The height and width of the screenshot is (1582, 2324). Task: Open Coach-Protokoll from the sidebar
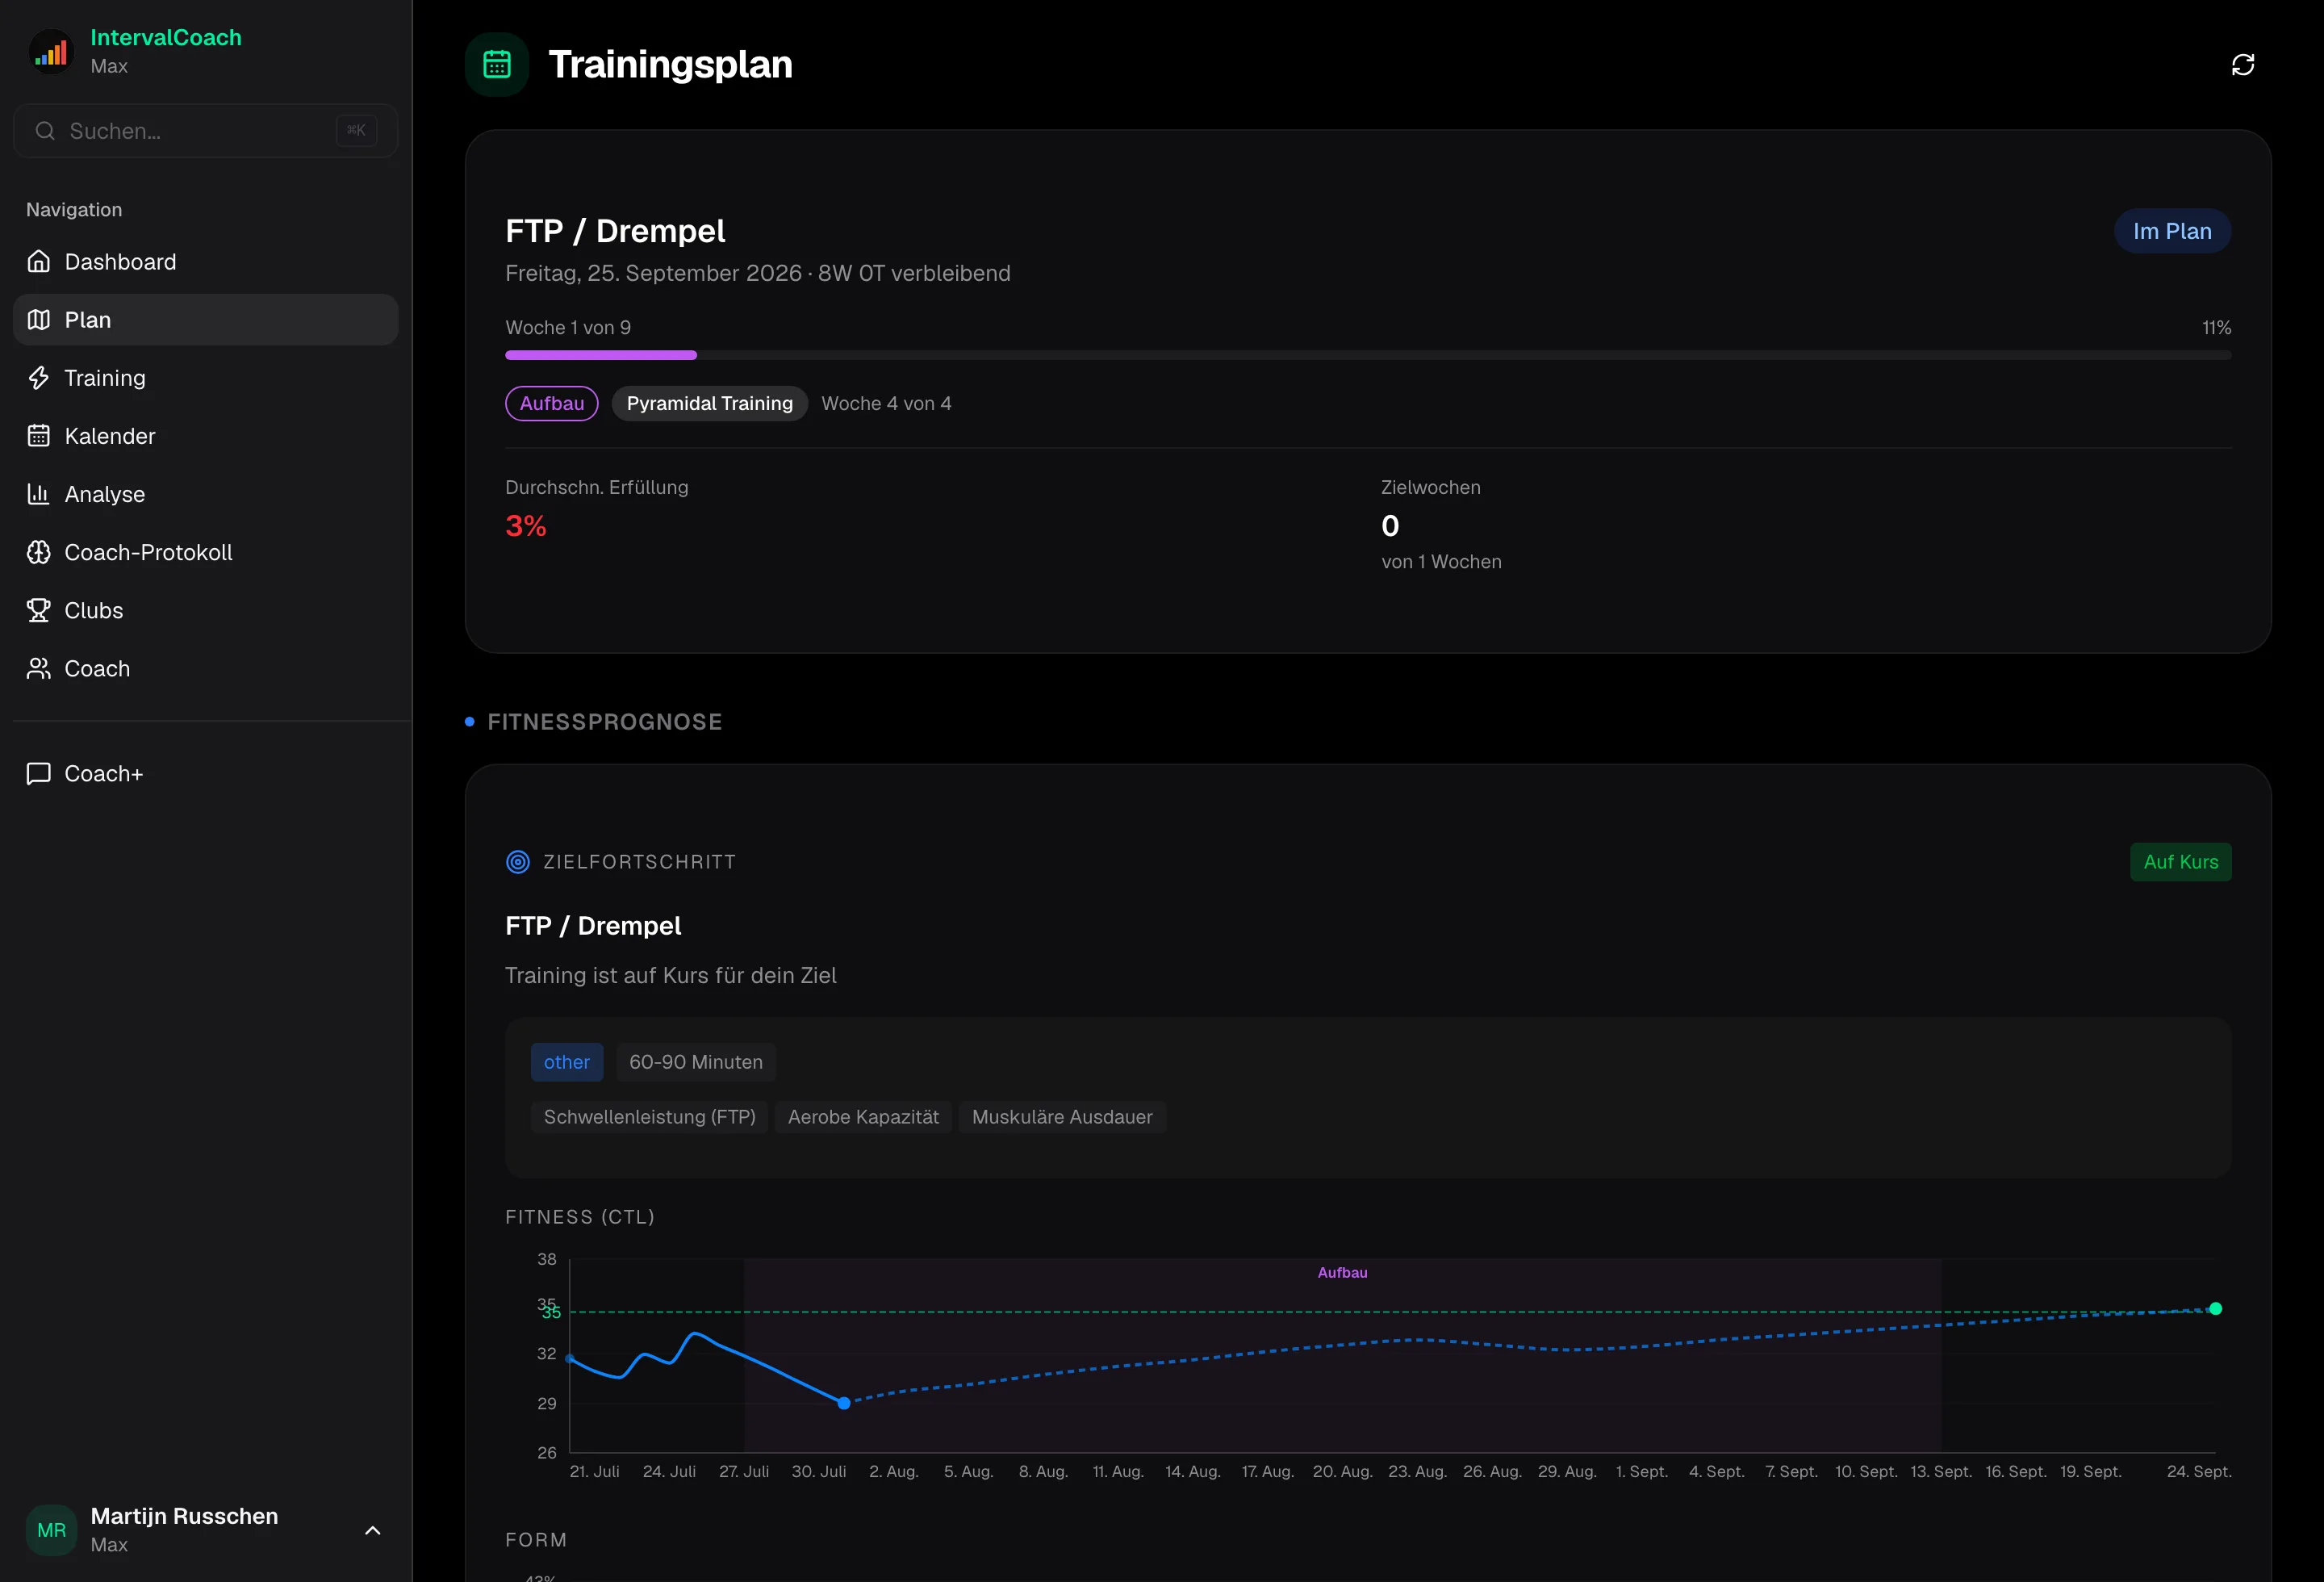coord(206,552)
